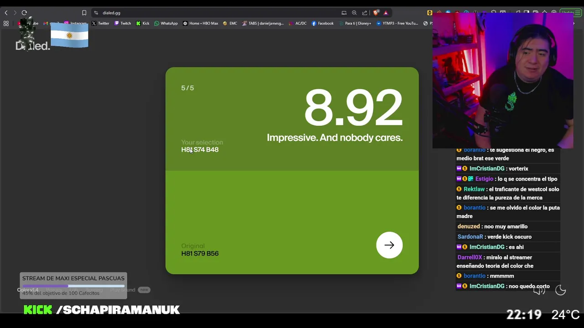Click the 'Impressive. And nobody cares.' text
Screen dimensions: 584x328
point(334,138)
